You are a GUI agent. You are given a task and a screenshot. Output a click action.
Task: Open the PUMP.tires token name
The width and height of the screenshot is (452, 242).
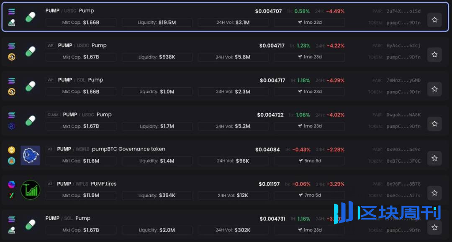click(103, 183)
